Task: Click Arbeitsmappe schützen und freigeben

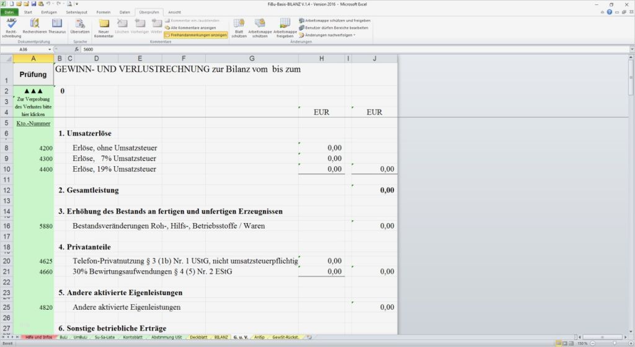Action: [x=334, y=20]
